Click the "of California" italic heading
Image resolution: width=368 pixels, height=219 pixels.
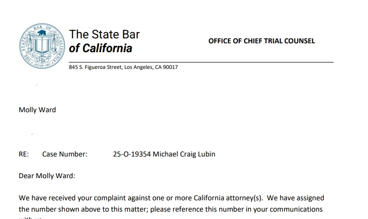101,48
